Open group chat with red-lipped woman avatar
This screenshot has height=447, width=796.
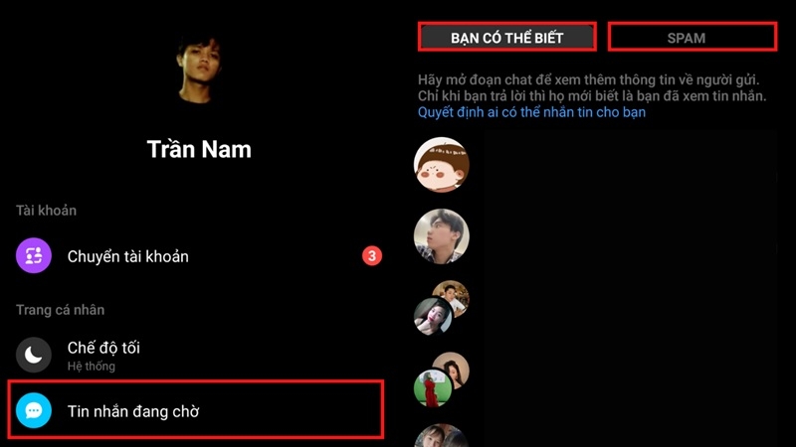pyautogui.click(x=441, y=308)
